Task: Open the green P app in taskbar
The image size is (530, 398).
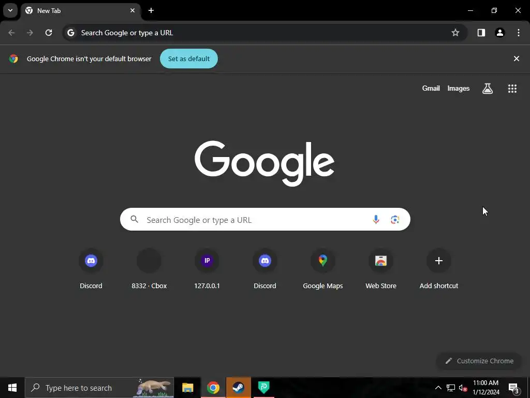Action: click(263, 388)
